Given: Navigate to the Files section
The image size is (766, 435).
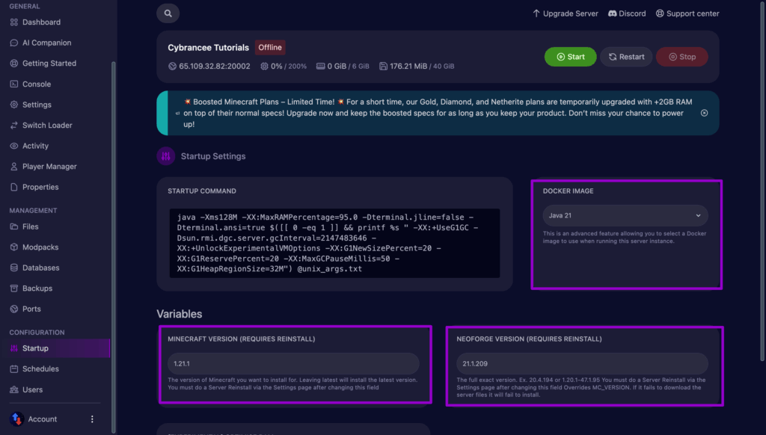Looking at the screenshot, I should 31,226.
